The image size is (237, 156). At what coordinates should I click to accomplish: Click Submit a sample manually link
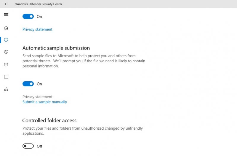click(45, 102)
